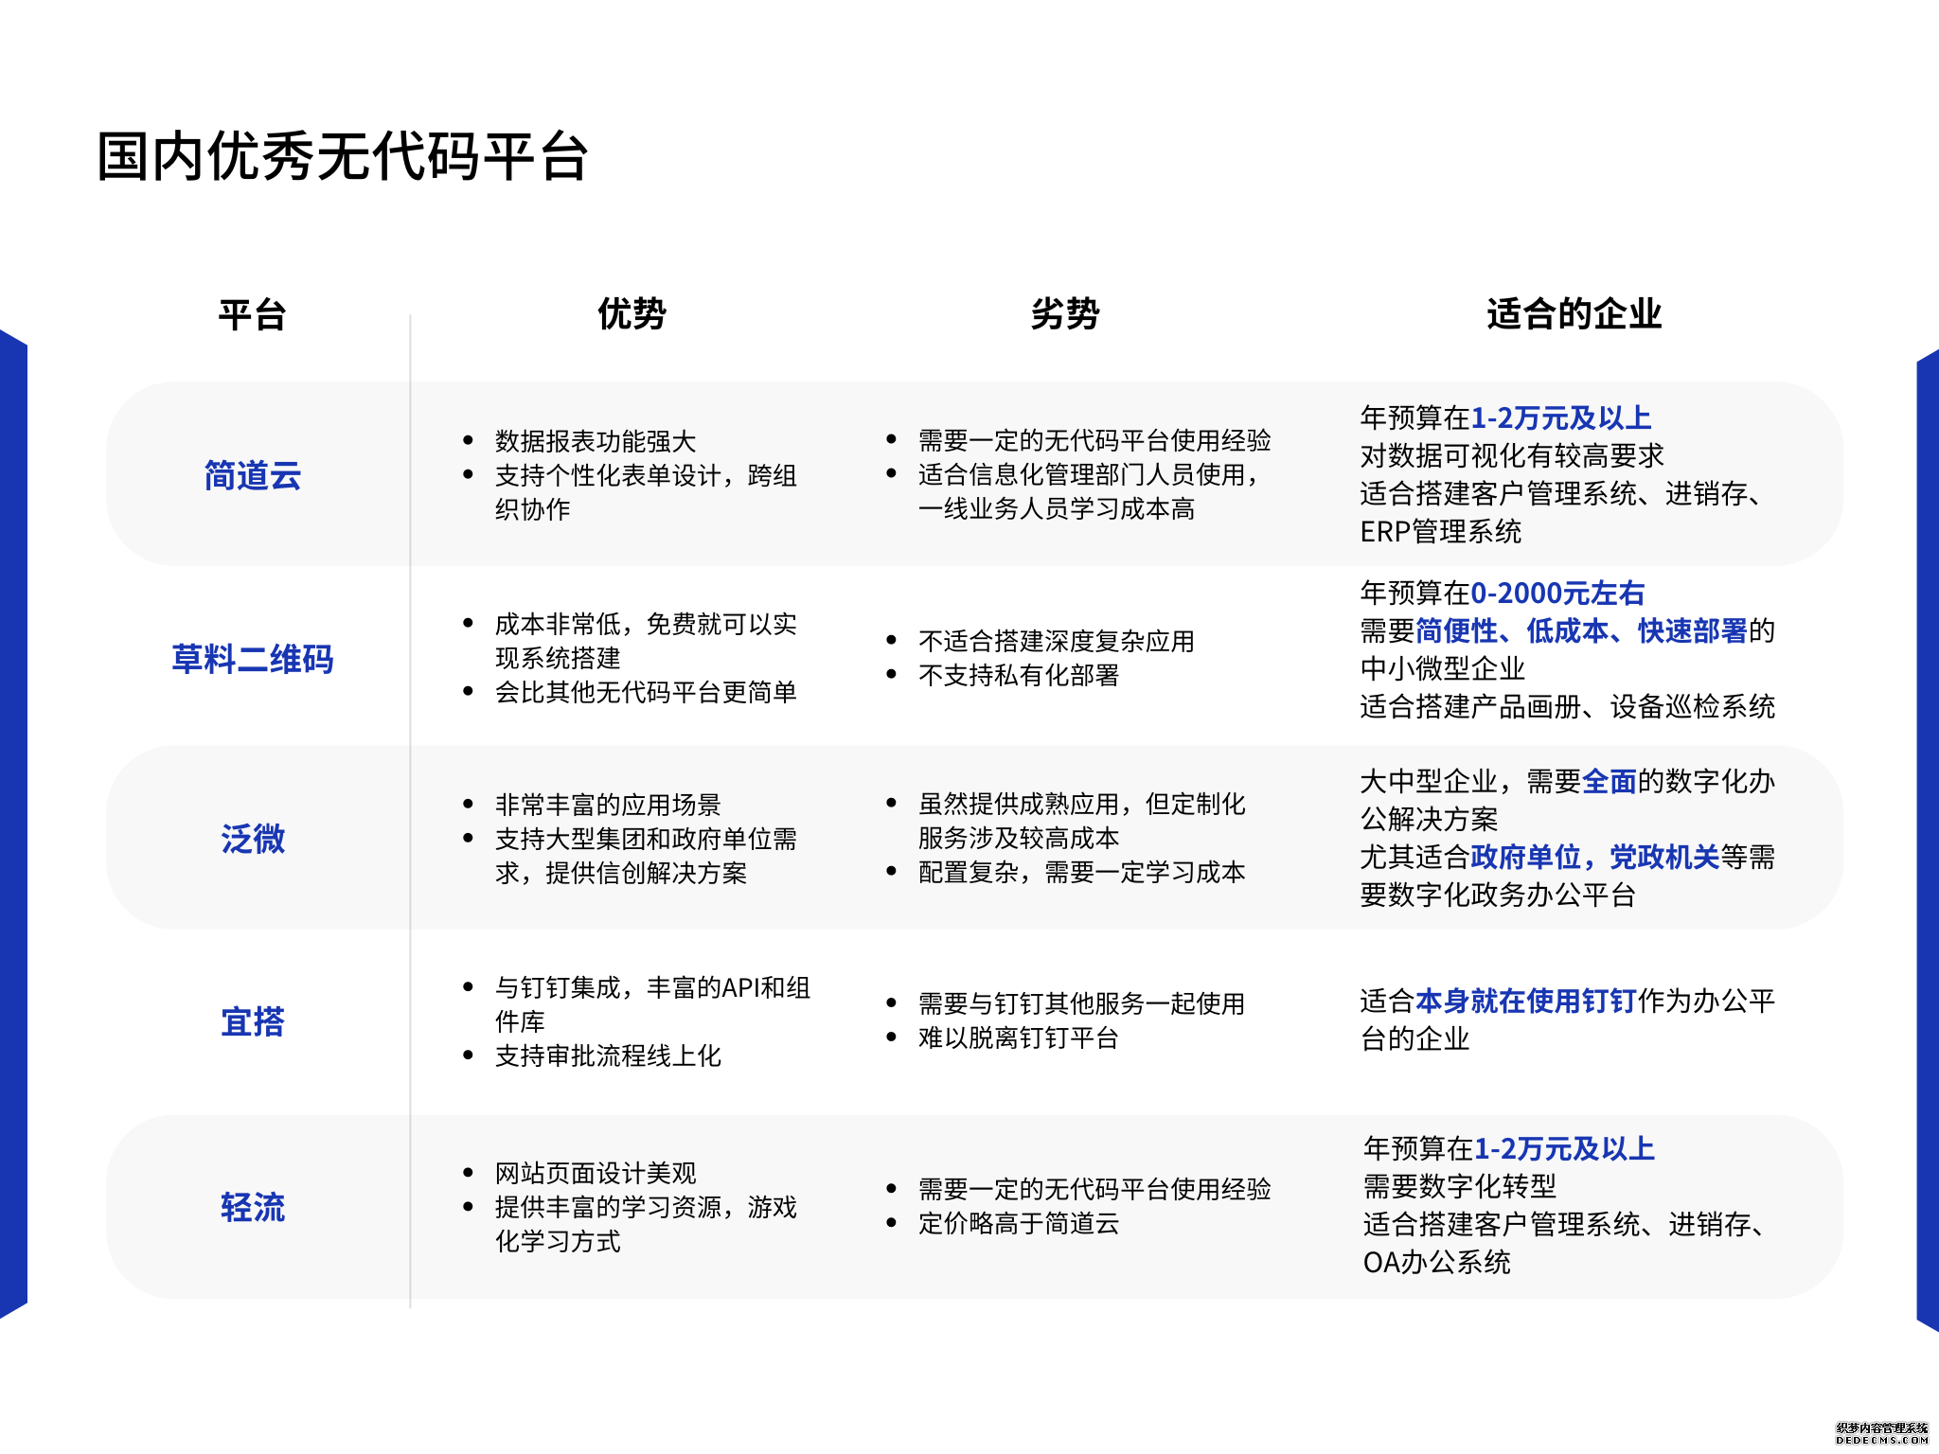Select the 草料二维码 platform name
The image size is (1939, 1454).
(x=252, y=659)
